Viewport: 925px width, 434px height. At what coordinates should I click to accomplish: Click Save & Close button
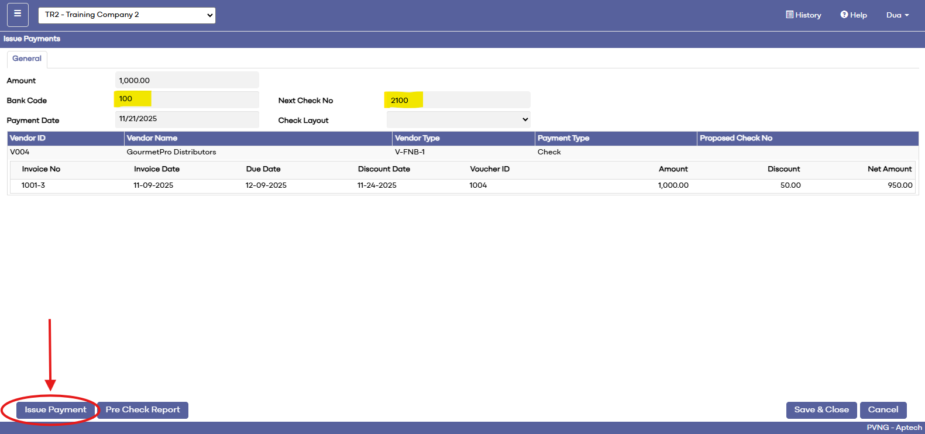[821, 410]
